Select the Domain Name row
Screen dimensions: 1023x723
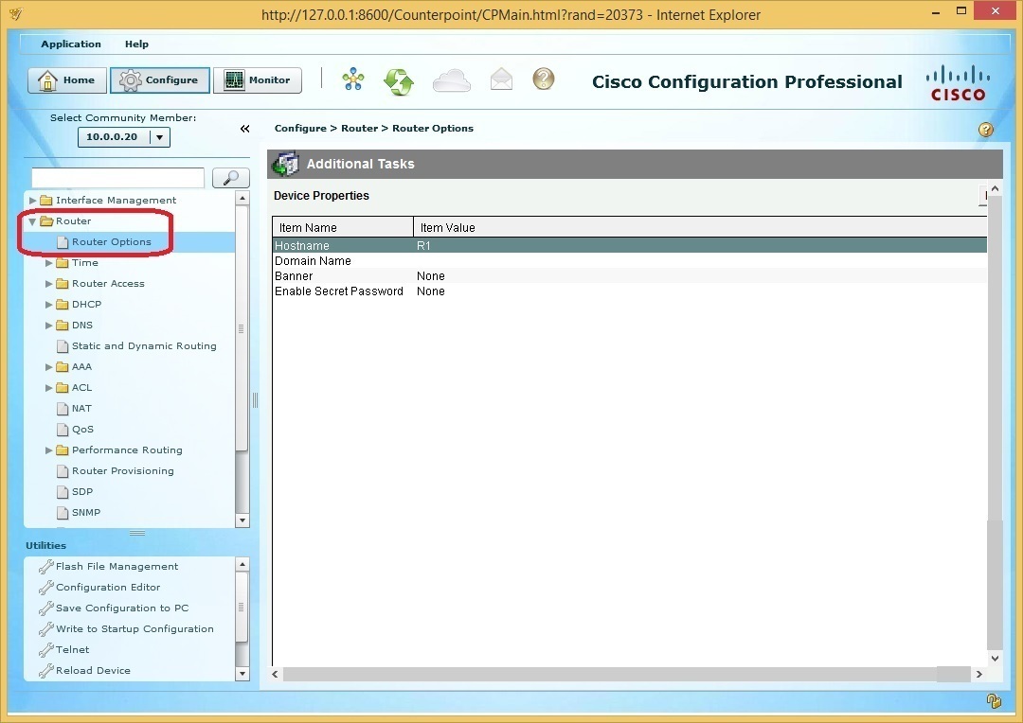[x=630, y=261]
